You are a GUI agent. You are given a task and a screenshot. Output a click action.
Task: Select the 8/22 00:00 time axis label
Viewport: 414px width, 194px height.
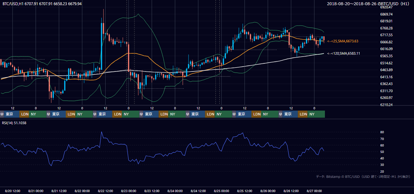point(82,191)
